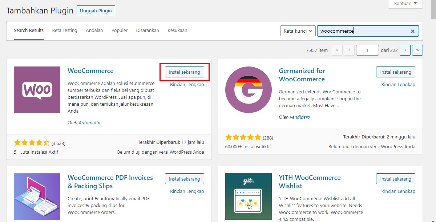Install YITH WooCommerce Wishlist now
The image size is (436, 222).
(x=396, y=179)
